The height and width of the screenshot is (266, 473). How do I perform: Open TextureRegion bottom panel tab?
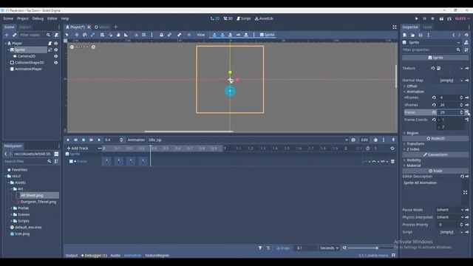(157, 256)
